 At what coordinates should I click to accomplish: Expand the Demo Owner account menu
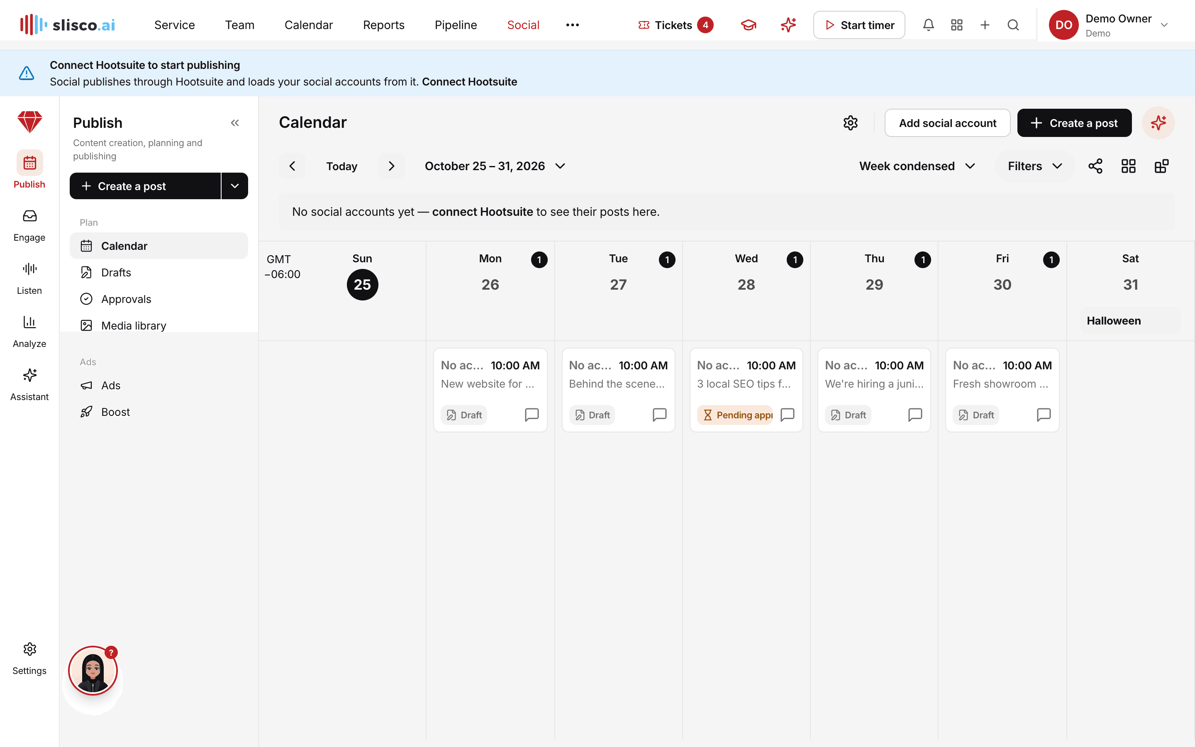point(1109,25)
